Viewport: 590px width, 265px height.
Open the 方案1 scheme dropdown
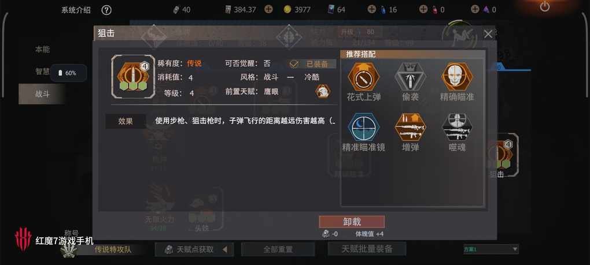click(491, 249)
